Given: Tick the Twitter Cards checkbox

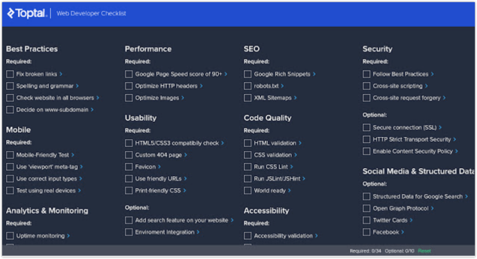Looking at the screenshot, I should tap(367, 220).
